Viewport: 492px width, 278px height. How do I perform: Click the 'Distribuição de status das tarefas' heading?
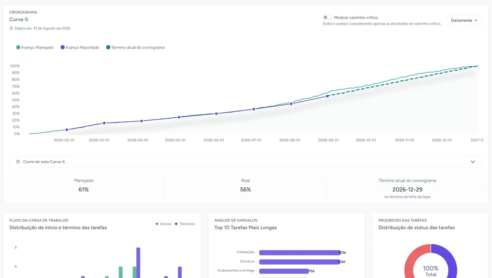pos(417,228)
